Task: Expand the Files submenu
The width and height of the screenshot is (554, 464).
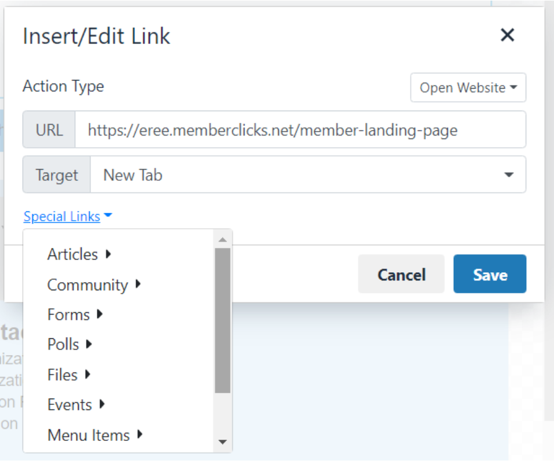Action: (x=63, y=375)
